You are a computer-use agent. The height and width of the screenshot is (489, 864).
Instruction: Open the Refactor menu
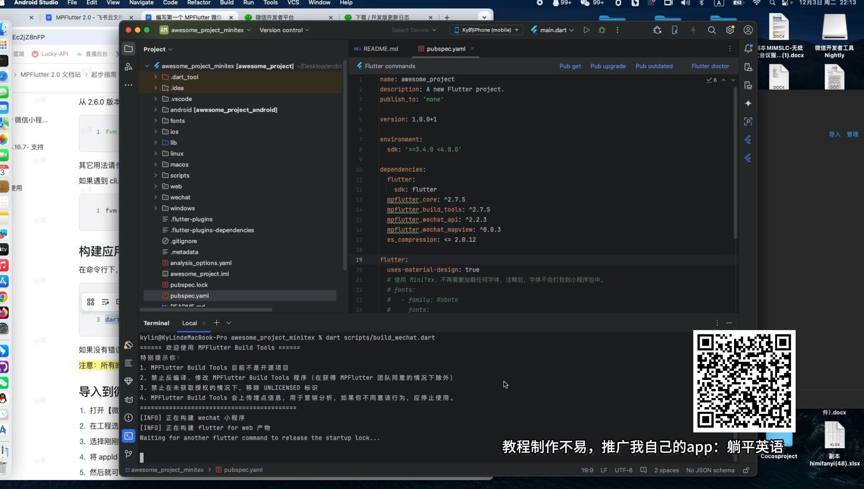199,3
